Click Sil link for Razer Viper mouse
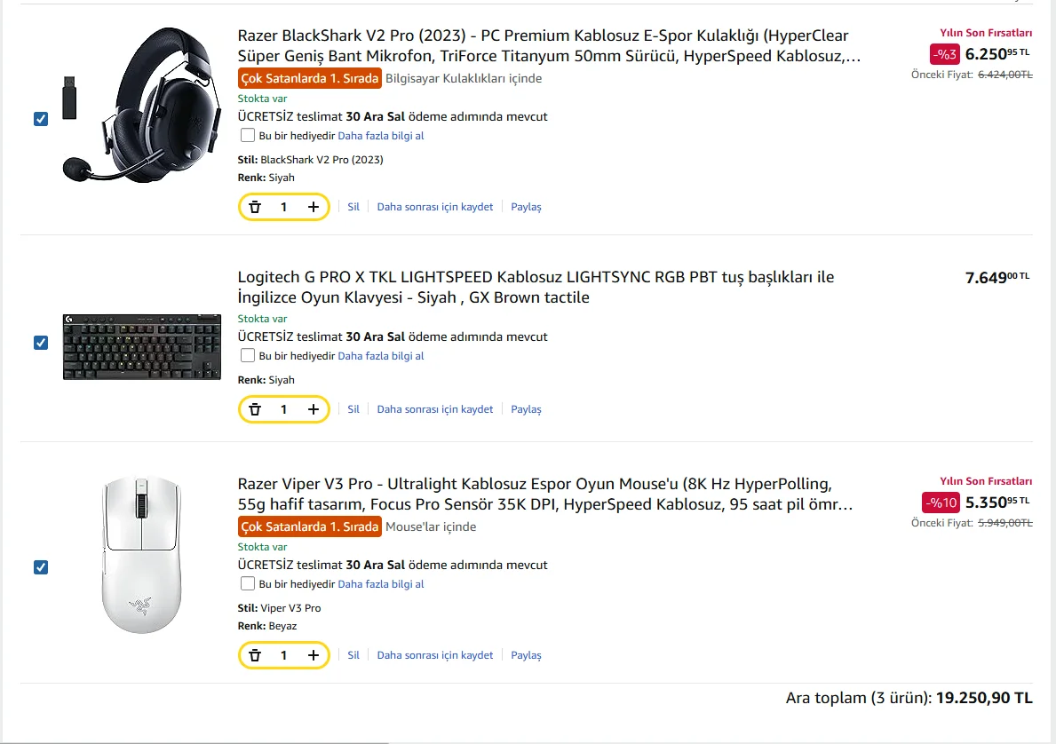 pyautogui.click(x=353, y=655)
